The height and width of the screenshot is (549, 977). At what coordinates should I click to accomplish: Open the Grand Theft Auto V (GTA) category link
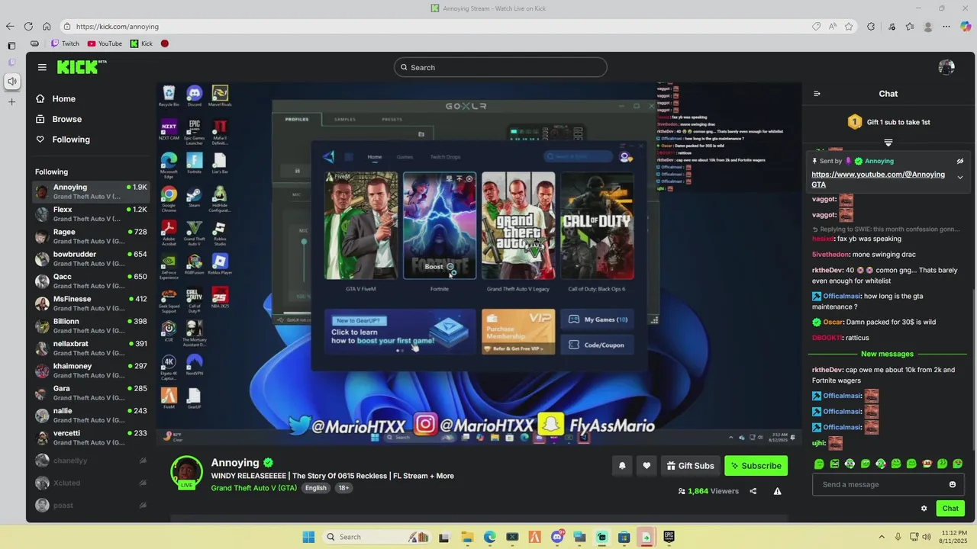point(254,488)
